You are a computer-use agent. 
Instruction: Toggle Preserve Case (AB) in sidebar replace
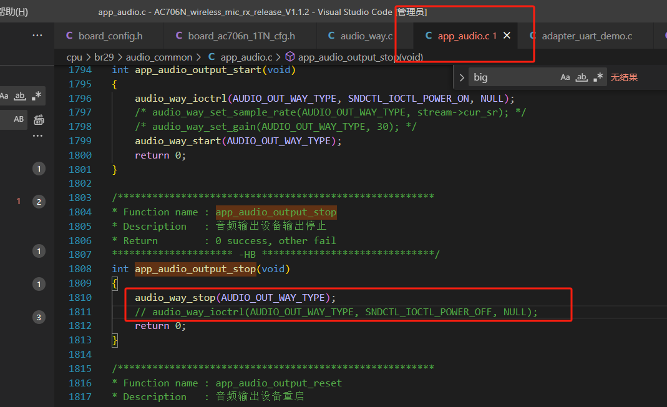pyautogui.click(x=19, y=119)
